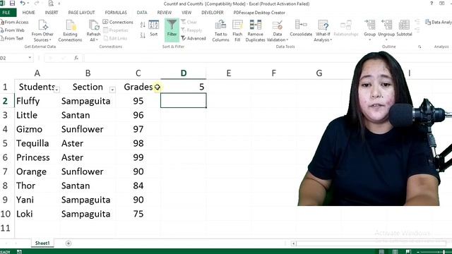
Task: Click the Connections button
Action: click(x=118, y=22)
